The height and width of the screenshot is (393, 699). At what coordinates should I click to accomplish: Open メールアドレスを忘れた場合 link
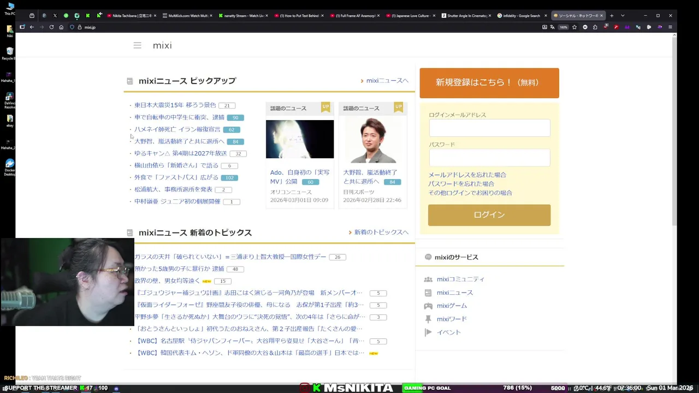click(x=467, y=175)
